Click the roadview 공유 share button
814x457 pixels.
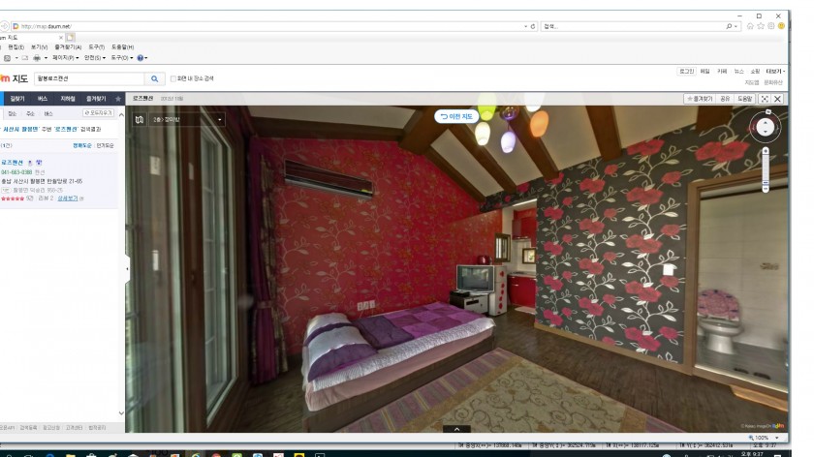pos(725,99)
